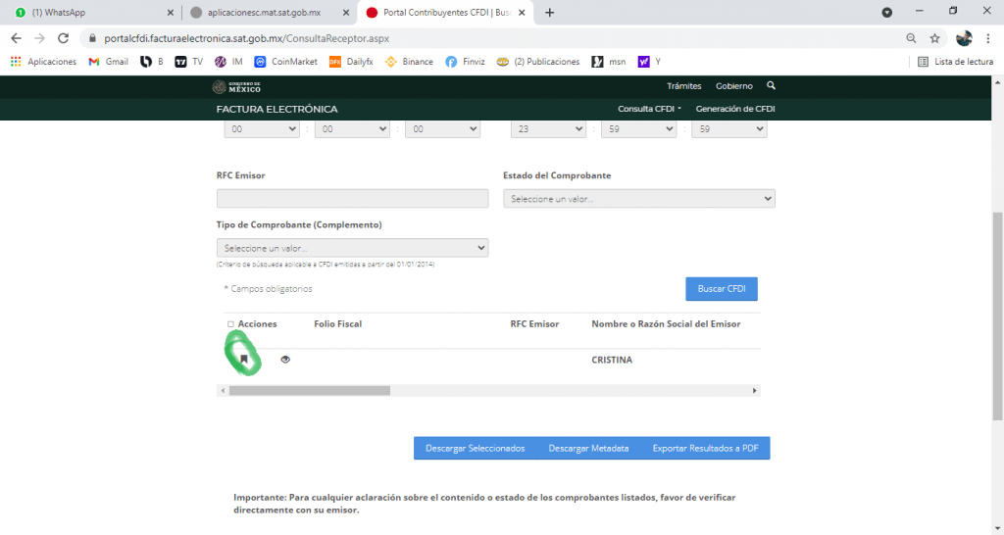Close the aplicacionesc.mat.sat.gob.mx tab
This screenshot has height=535, width=1004.
click(346, 12)
